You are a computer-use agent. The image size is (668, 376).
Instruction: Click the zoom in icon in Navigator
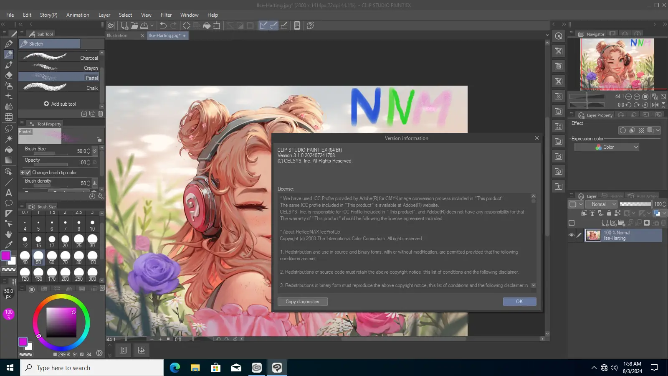point(637,97)
